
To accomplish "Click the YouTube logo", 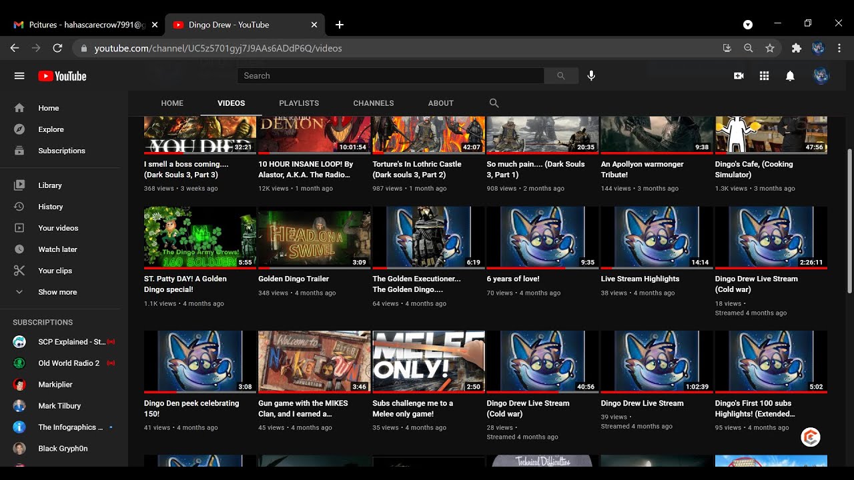I will 62,76.
